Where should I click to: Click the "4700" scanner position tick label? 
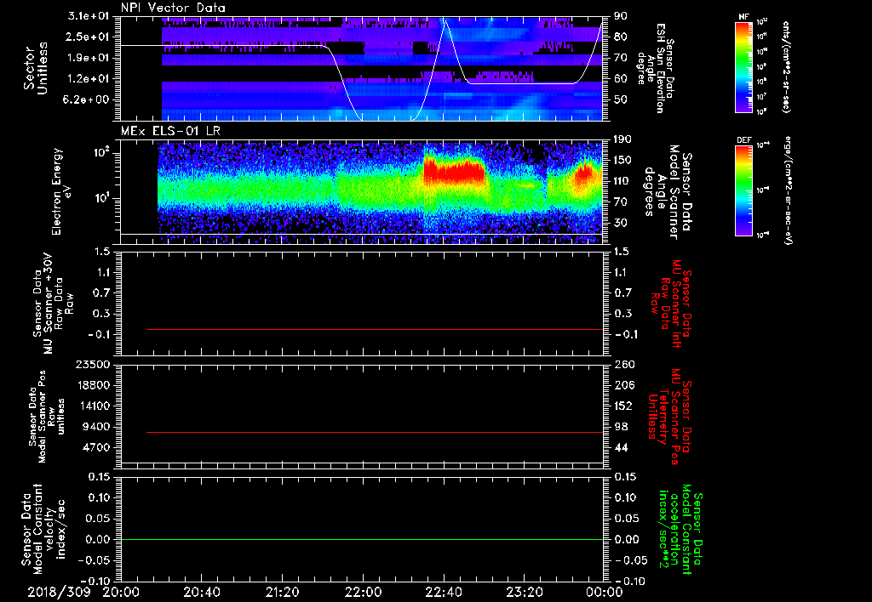[x=97, y=447]
